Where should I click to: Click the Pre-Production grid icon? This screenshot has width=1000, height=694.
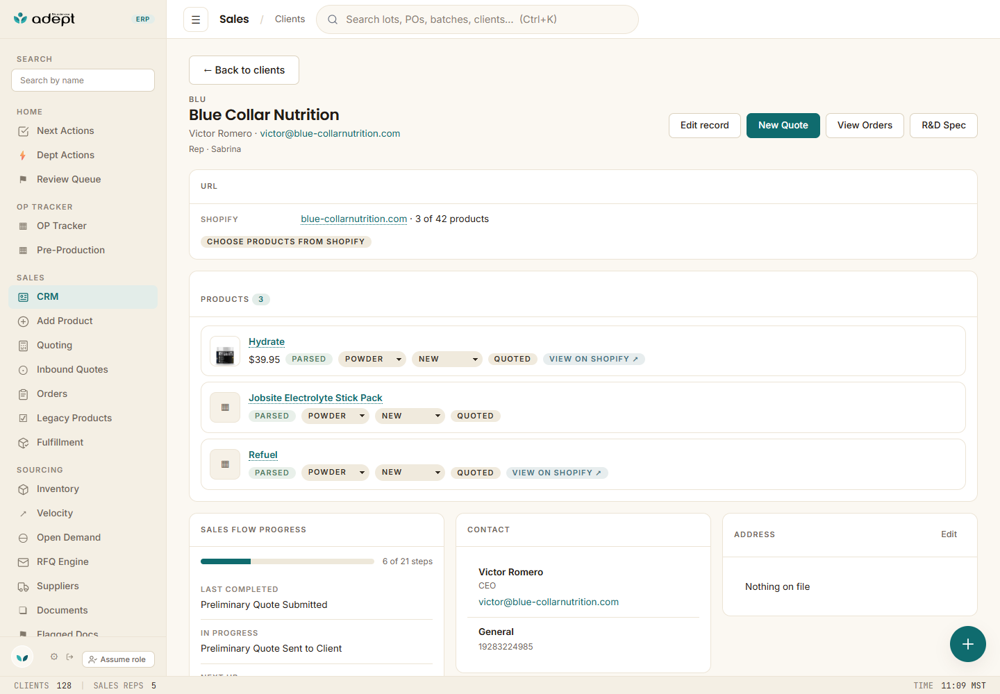[23, 251]
